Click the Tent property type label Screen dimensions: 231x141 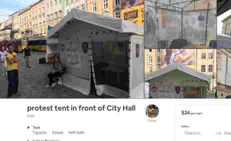point(36,128)
